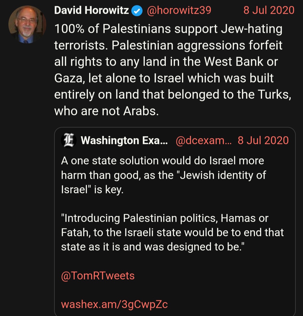Open the @TomRTweets mention

click(x=98, y=276)
